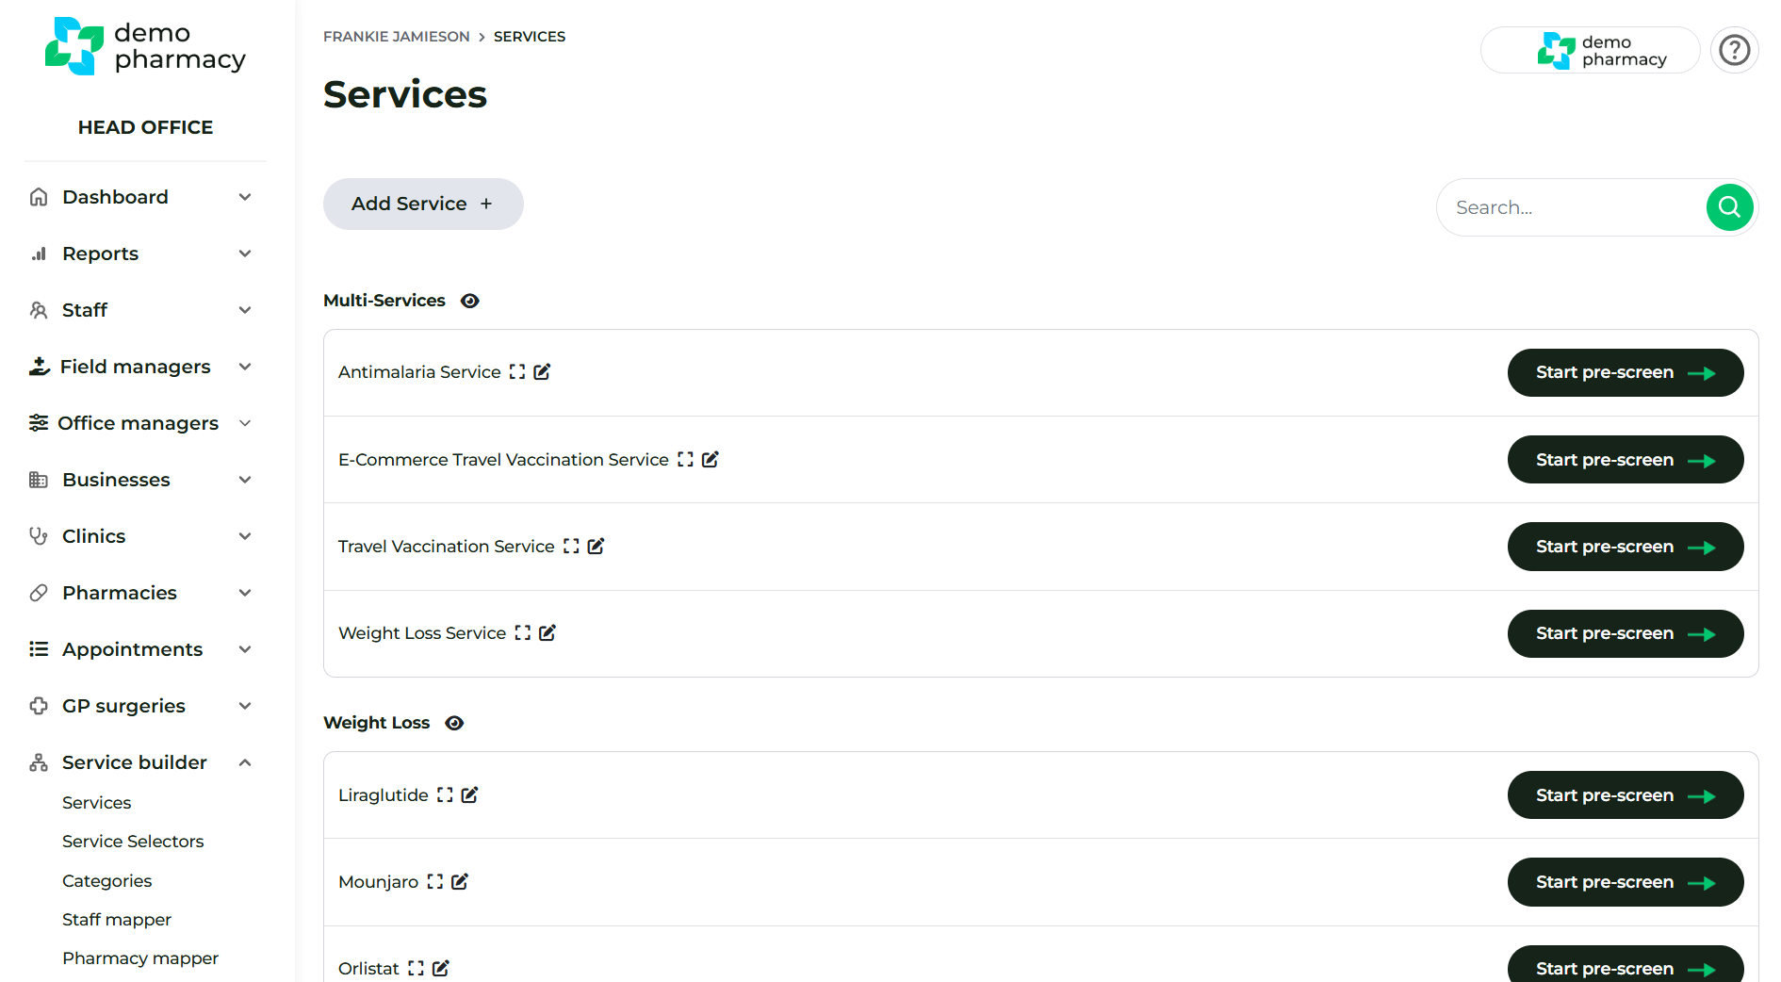This screenshot has height=982, width=1781.
Task: Click the Add Service button
Action: click(423, 204)
